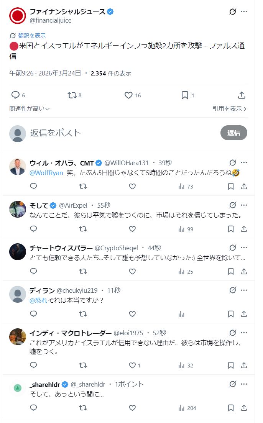Image resolution: width=263 pixels, height=423 pixels.
Task: Like the eloi1975 reply
Action: click(x=132, y=365)
